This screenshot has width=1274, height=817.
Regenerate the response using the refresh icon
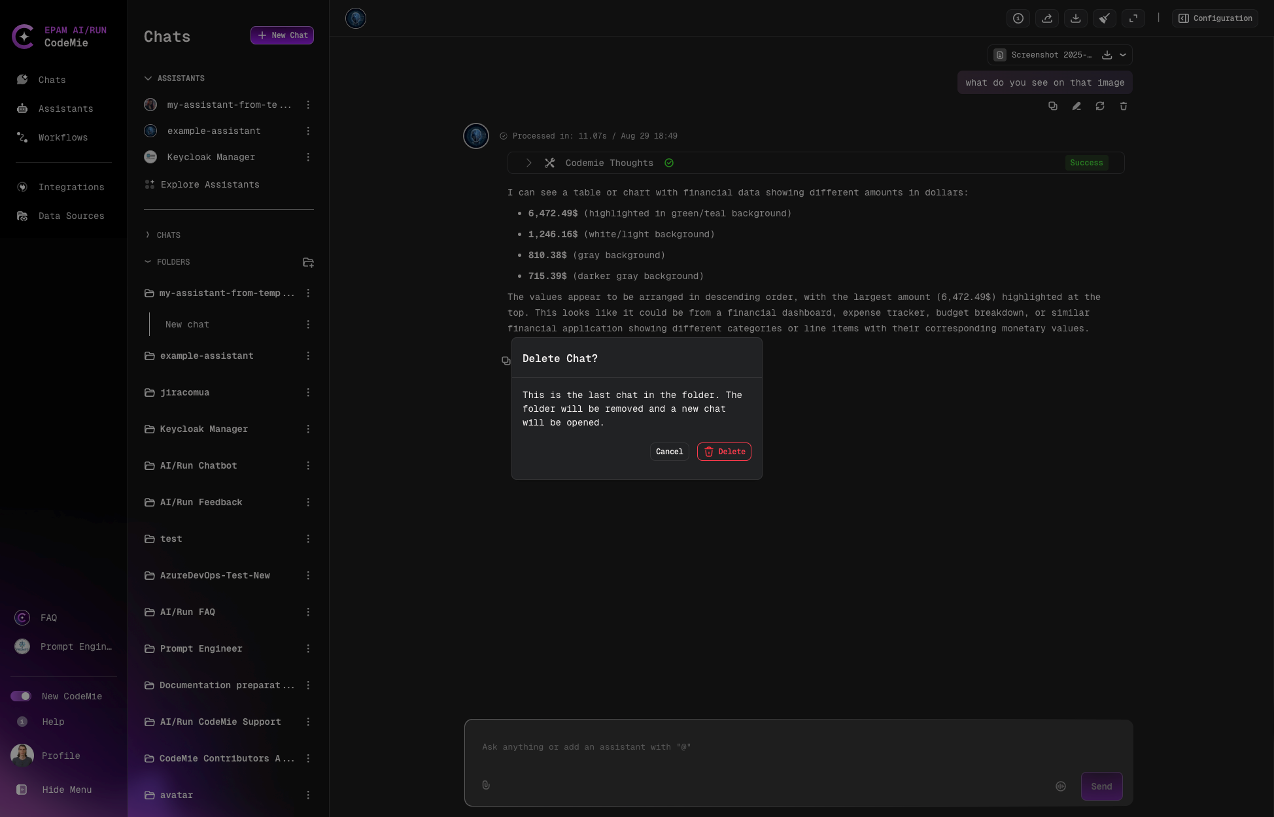coord(1100,106)
